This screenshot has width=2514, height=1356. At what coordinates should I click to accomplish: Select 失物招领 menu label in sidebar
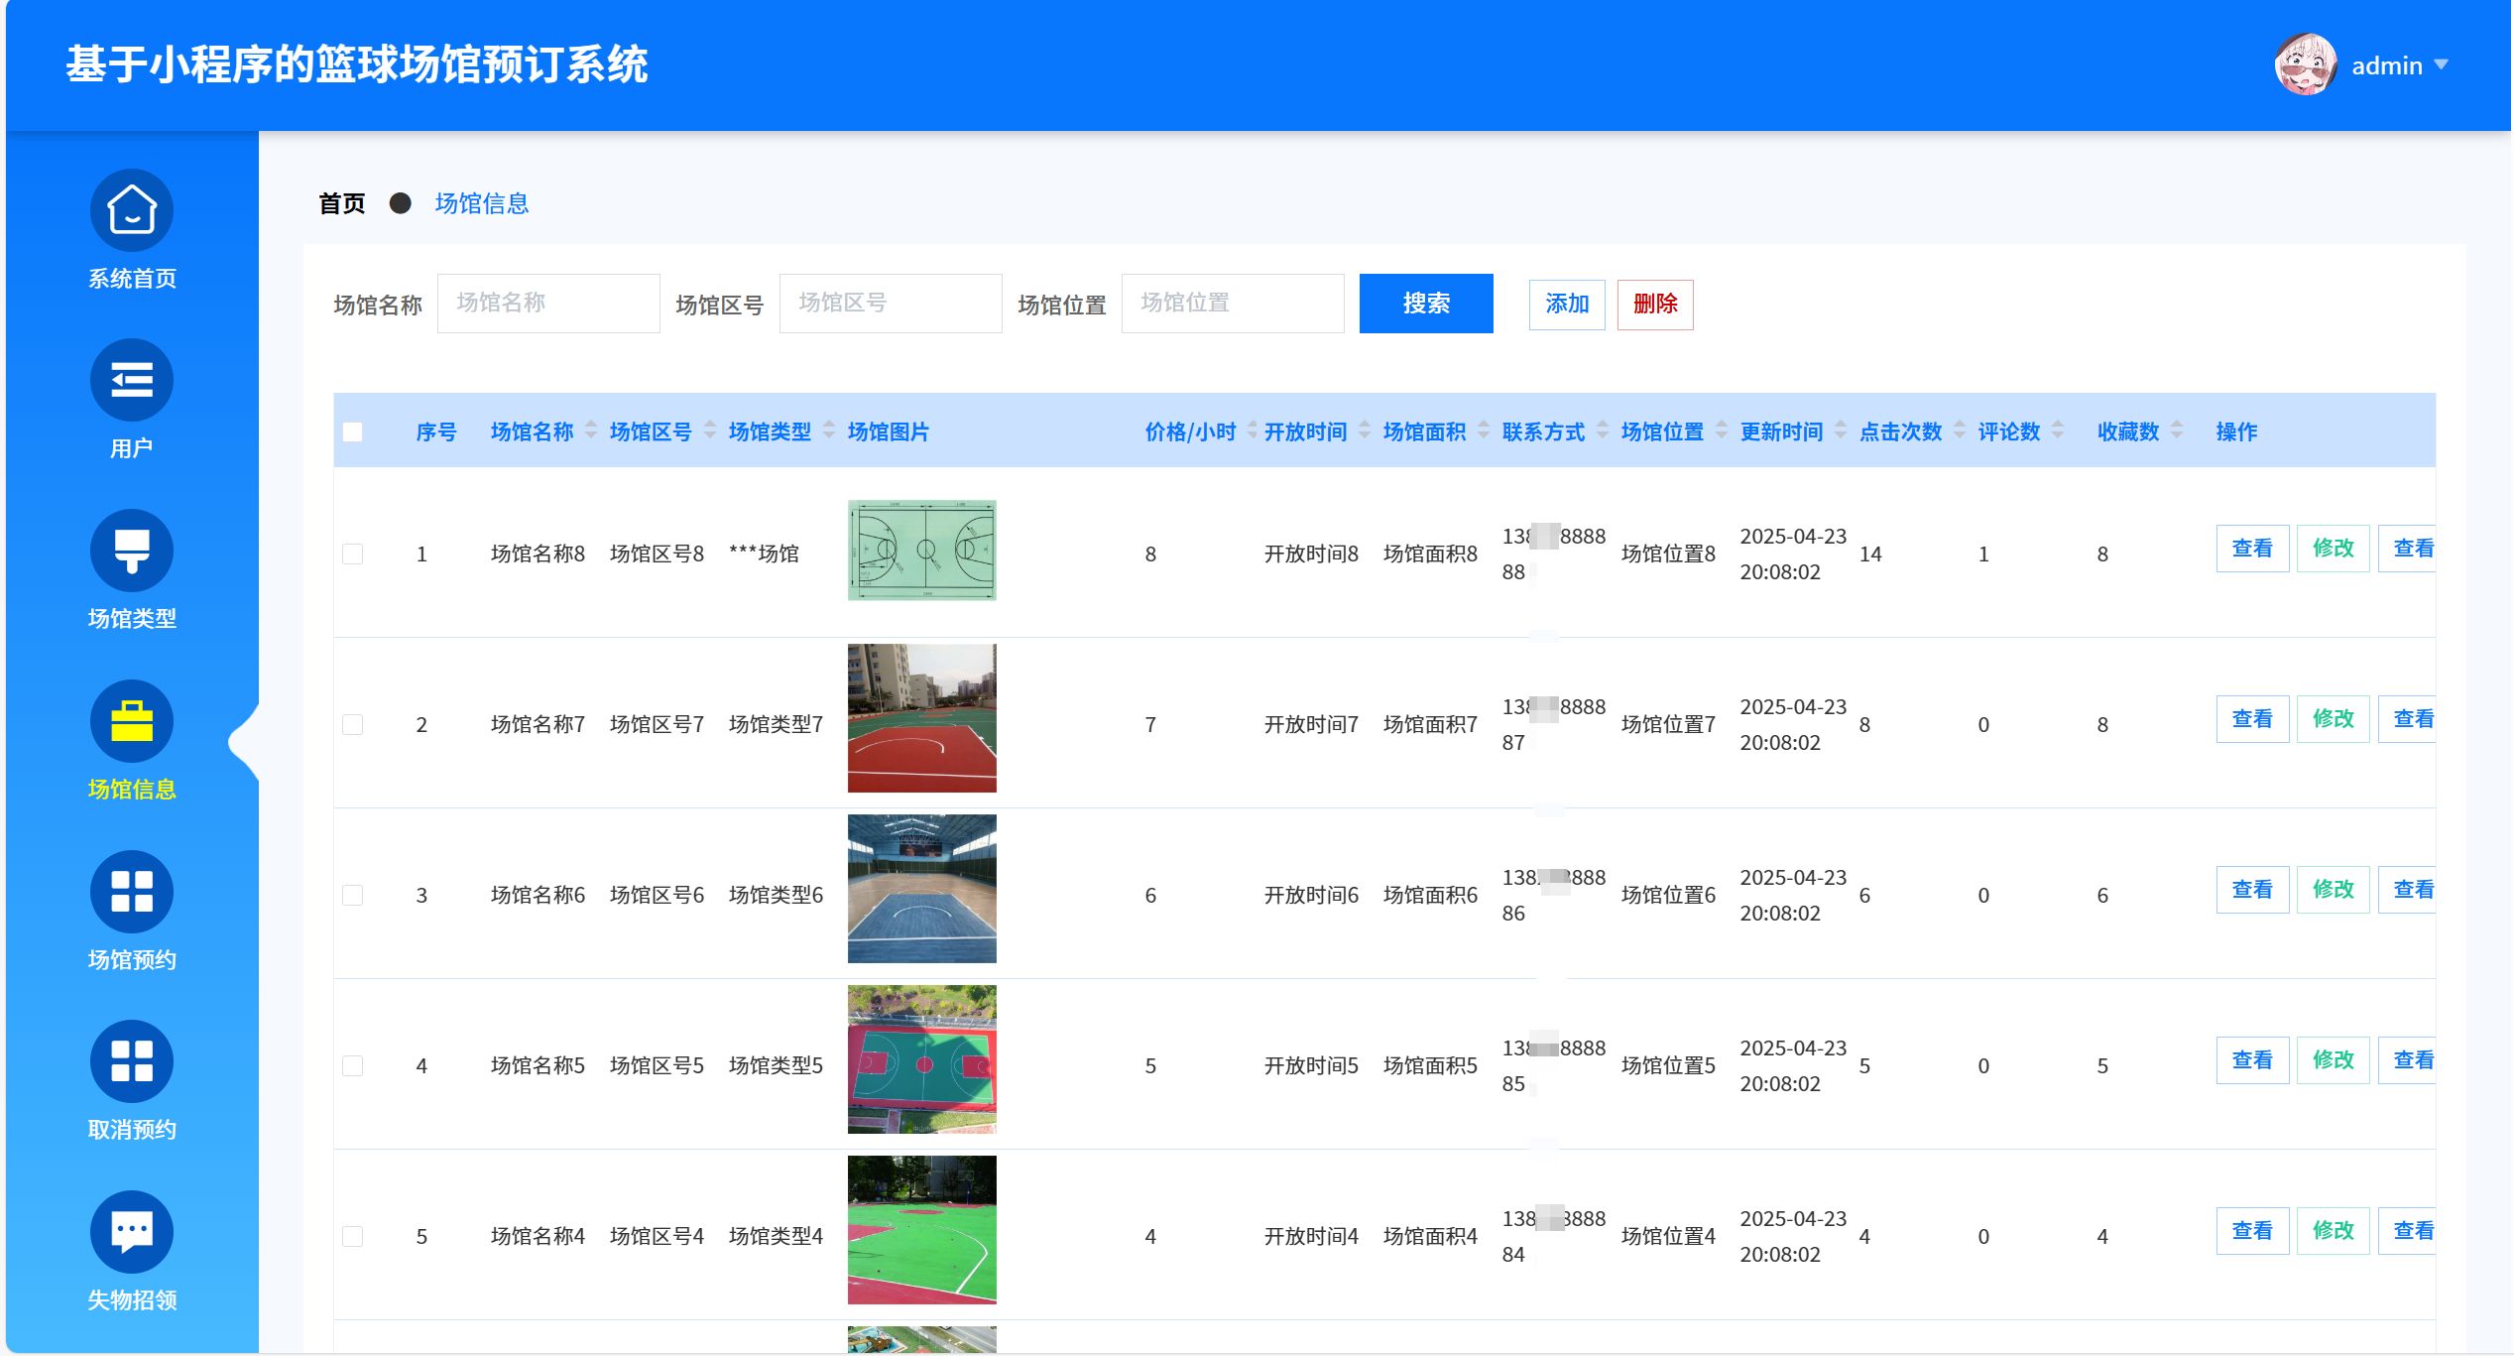coord(132,1300)
